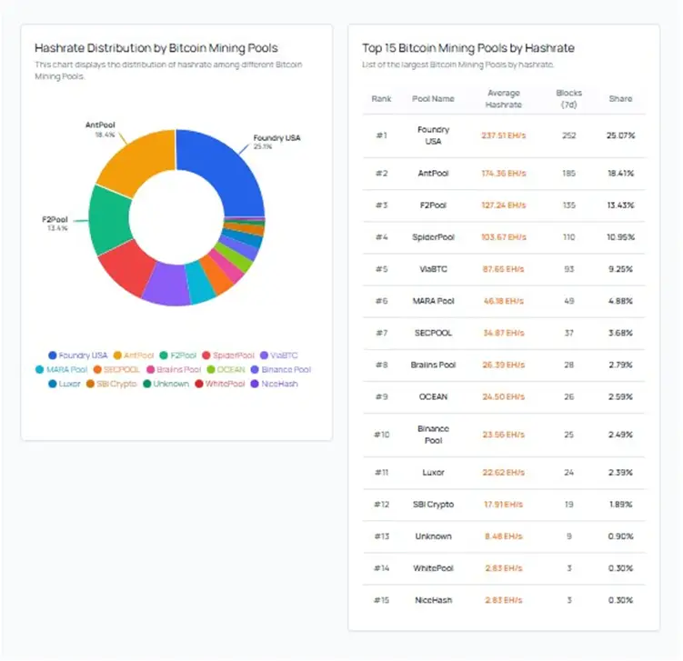
Task: Open MARA Pool in the table
Action: [x=434, y=301]
